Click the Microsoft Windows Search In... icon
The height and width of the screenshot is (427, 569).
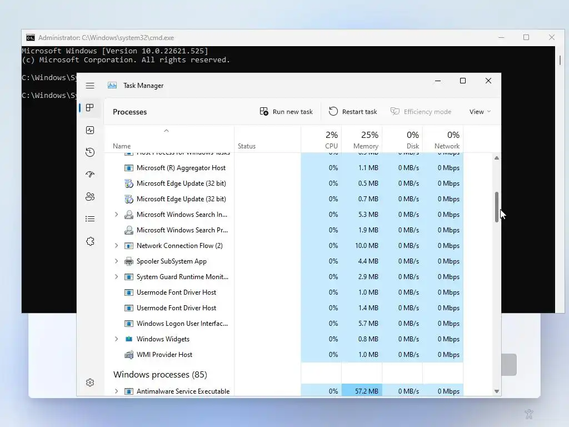129,214
